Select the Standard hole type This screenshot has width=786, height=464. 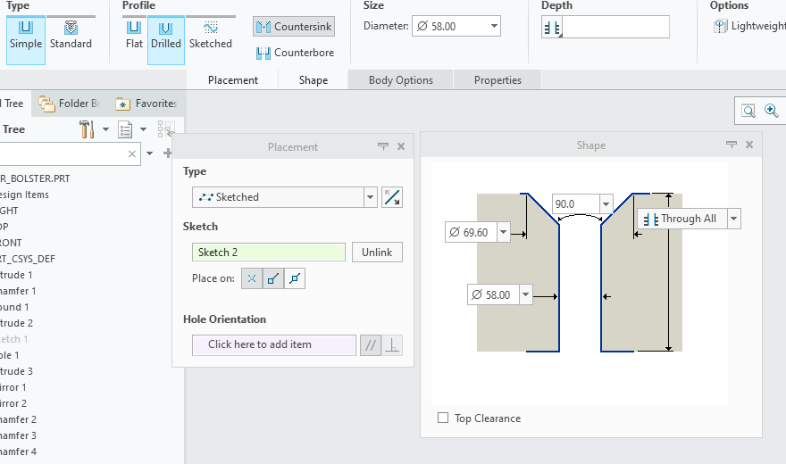point(71,35)
